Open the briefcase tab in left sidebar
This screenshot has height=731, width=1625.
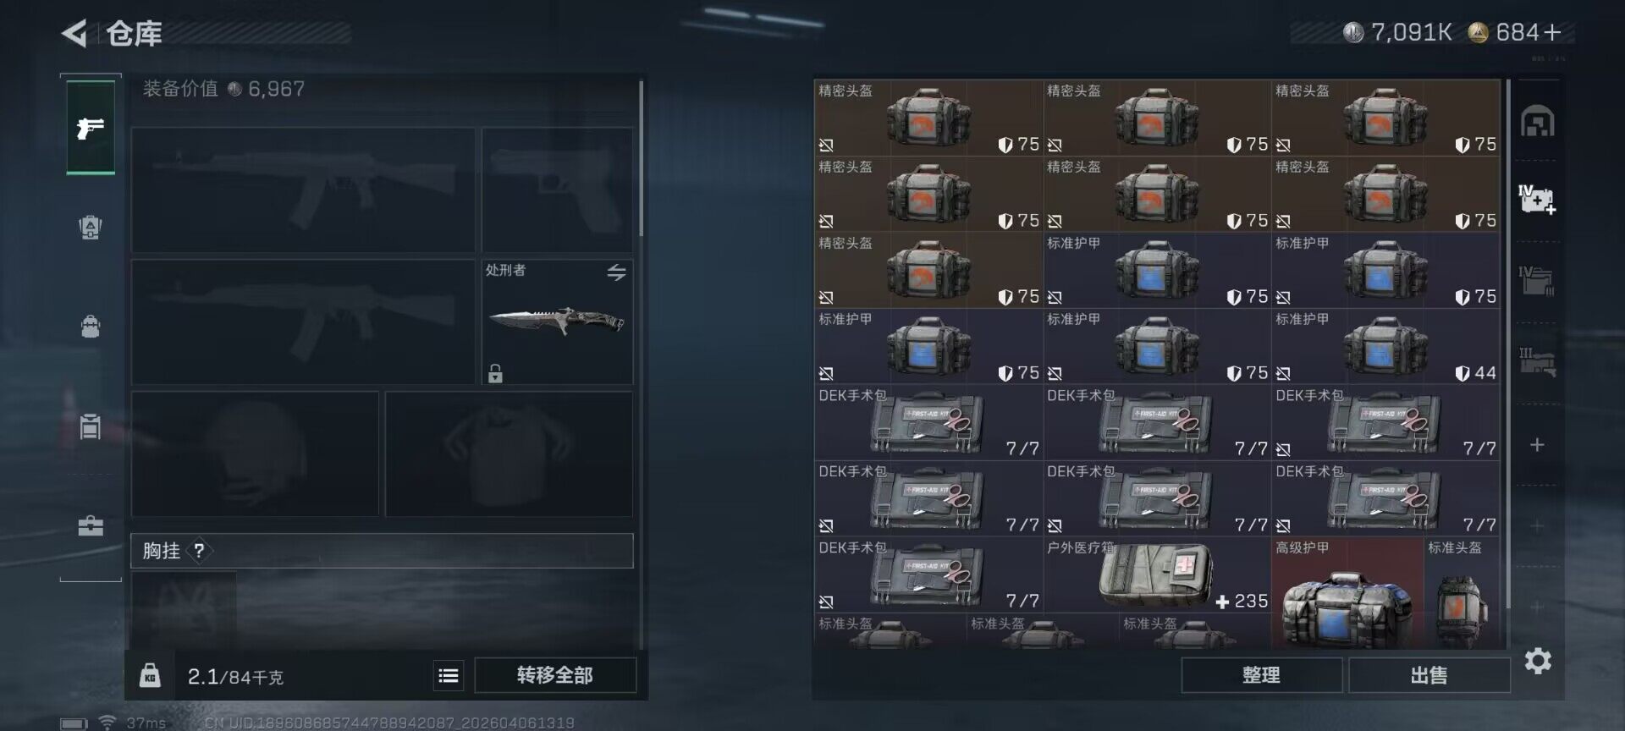(x=91, y=526)
